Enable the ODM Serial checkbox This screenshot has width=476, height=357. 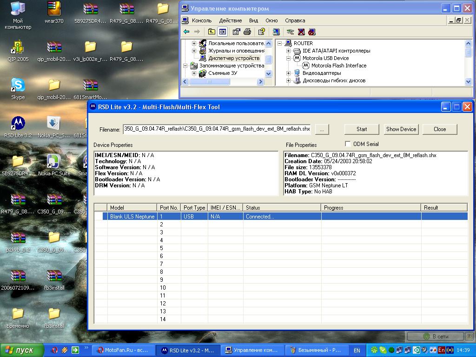[x=348, y=144]
